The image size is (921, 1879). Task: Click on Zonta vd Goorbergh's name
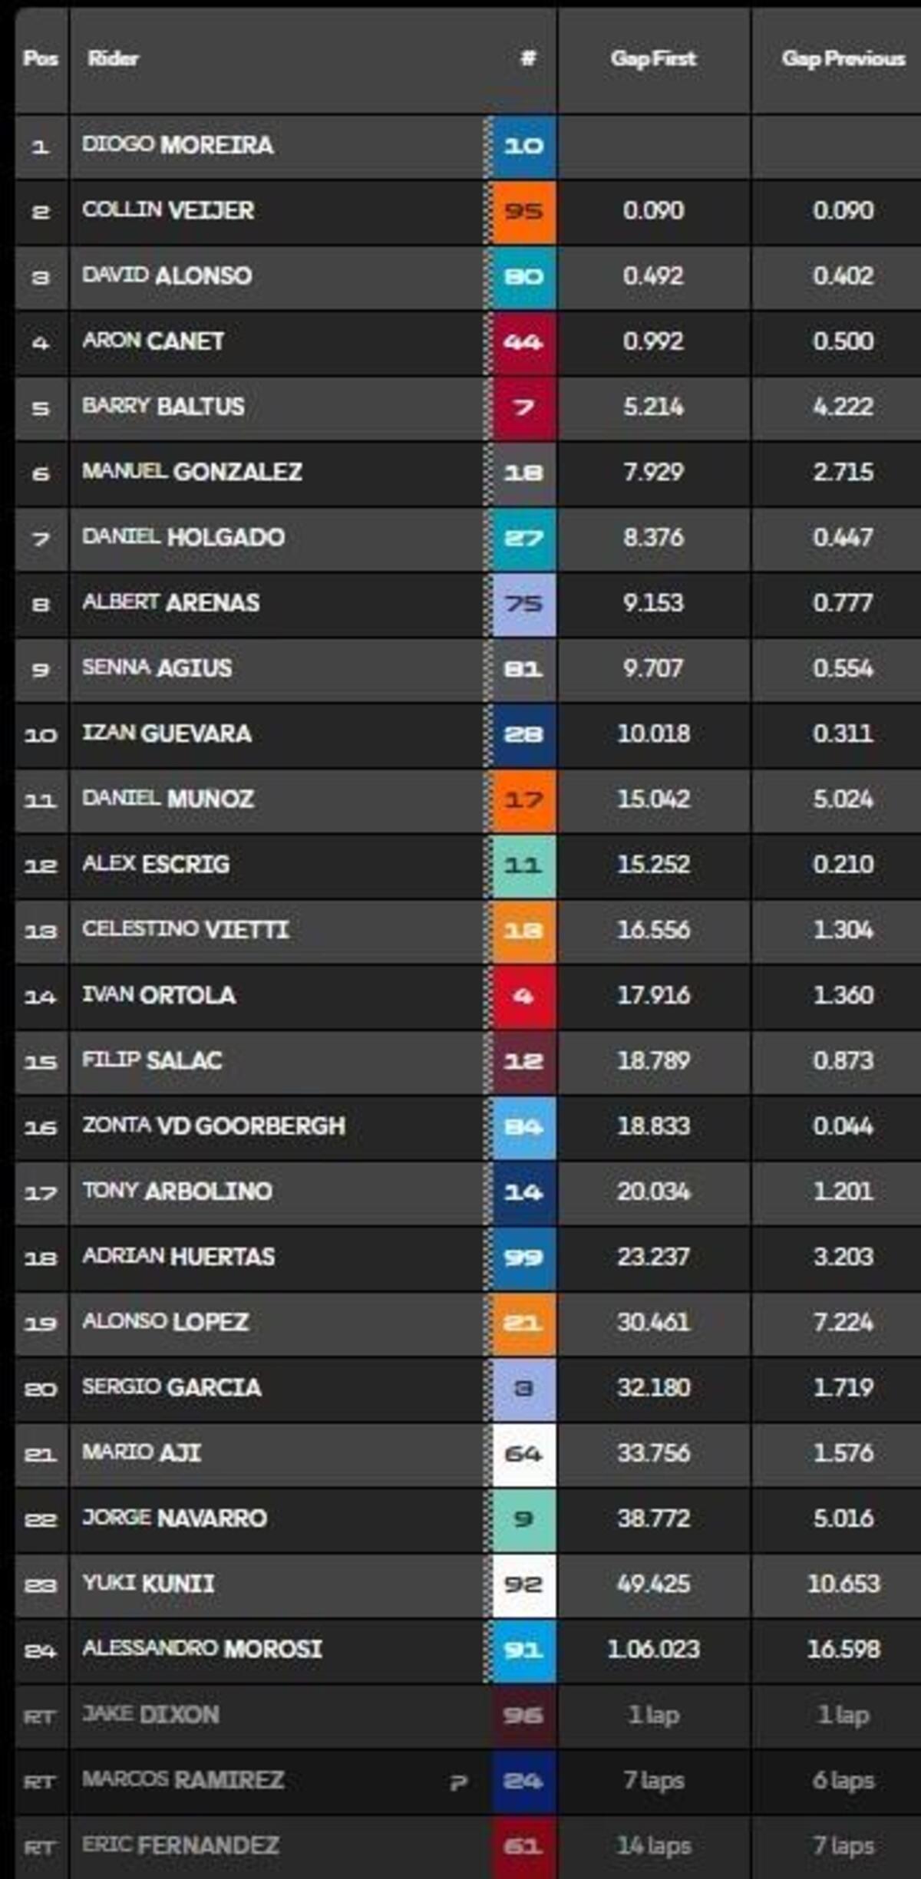point(213,1126)
